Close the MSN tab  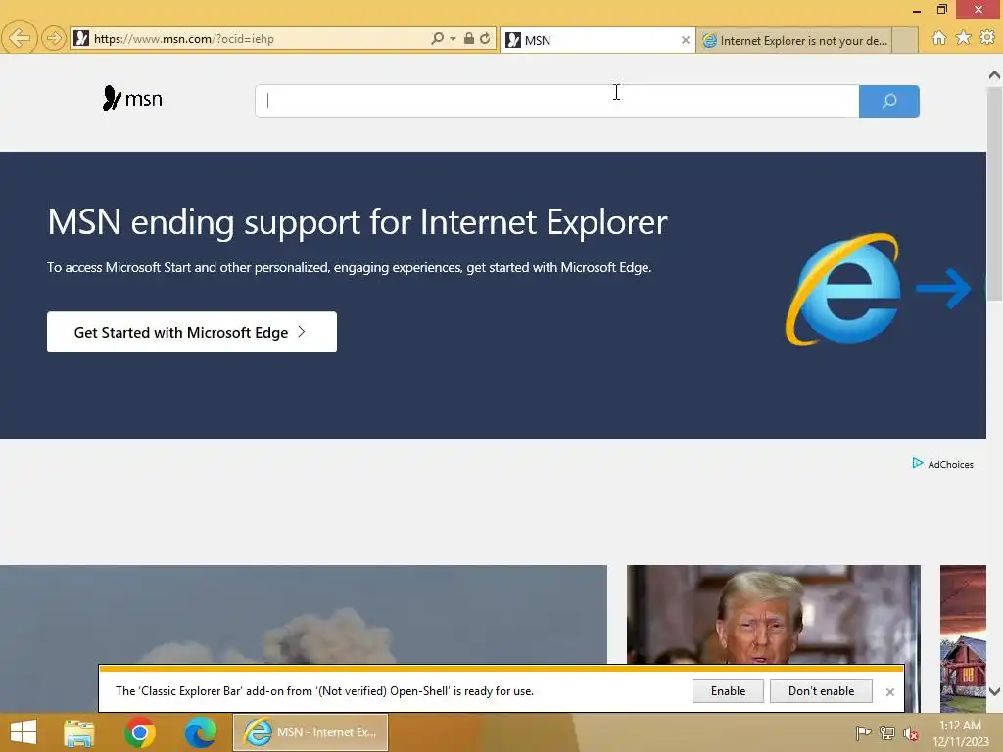point(685,40)
